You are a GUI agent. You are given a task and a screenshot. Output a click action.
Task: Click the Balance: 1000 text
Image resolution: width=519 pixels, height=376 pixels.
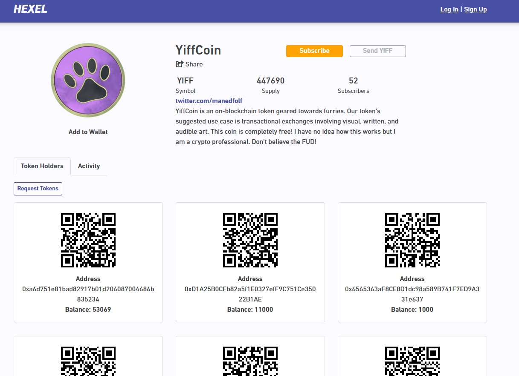[412, 310]
